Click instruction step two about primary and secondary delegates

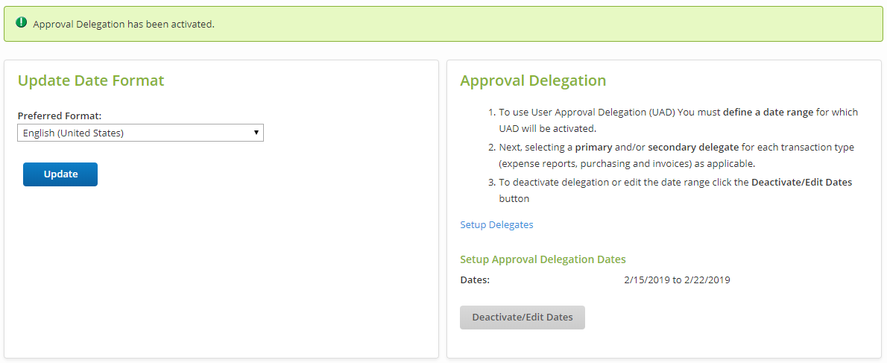click(671, 155)
